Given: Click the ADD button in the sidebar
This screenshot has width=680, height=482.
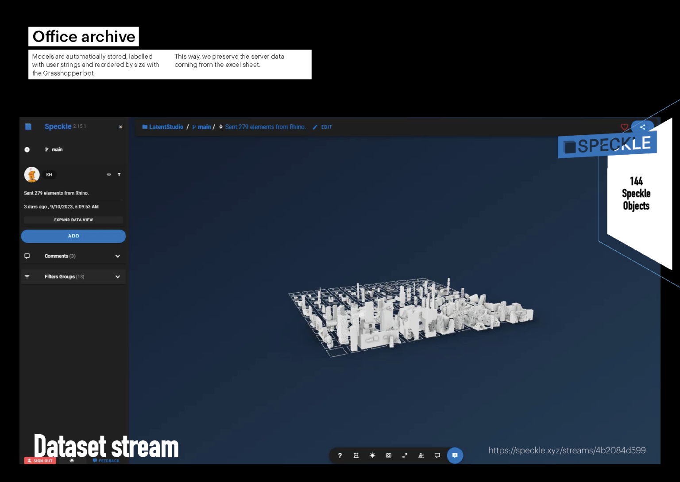Looking at the screenshot, I should pos(73,236).
